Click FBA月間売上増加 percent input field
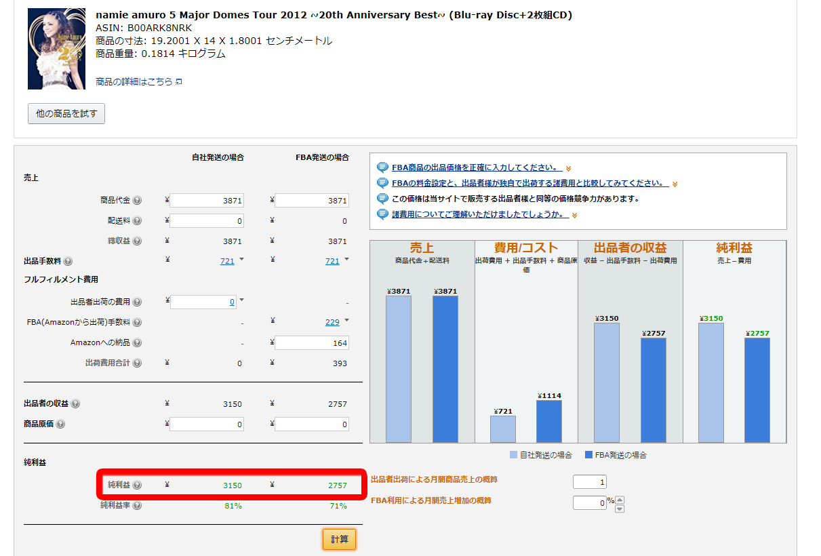Viewport: 821px width, 556px height. pos(590,503)
